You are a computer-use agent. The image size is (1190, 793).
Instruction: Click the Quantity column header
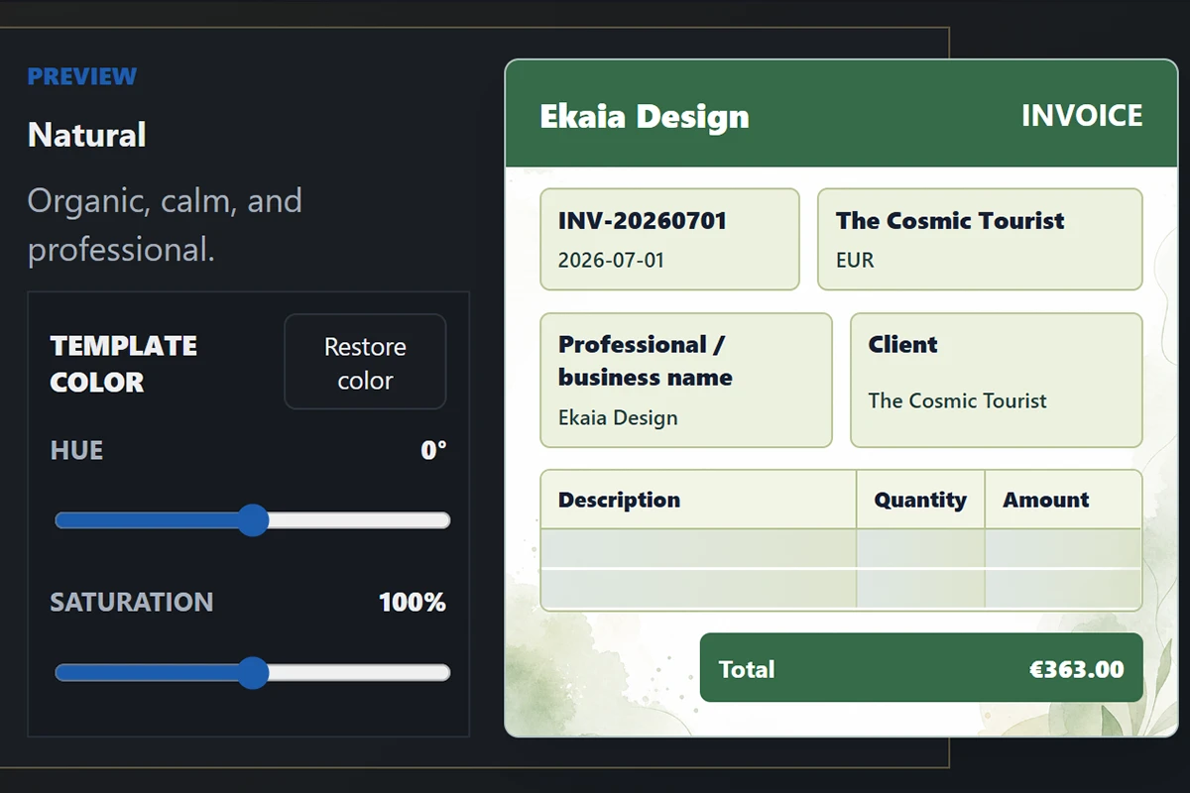[x=920, y=500]
